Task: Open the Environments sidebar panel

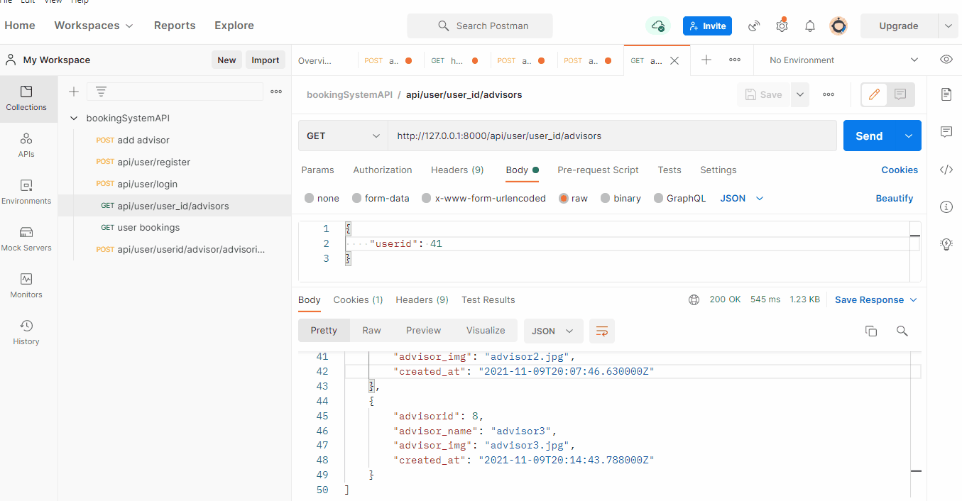Action: click(x=26, y=192)
